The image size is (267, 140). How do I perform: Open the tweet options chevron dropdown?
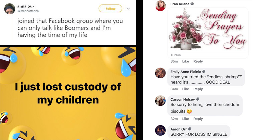click(127, 9)
